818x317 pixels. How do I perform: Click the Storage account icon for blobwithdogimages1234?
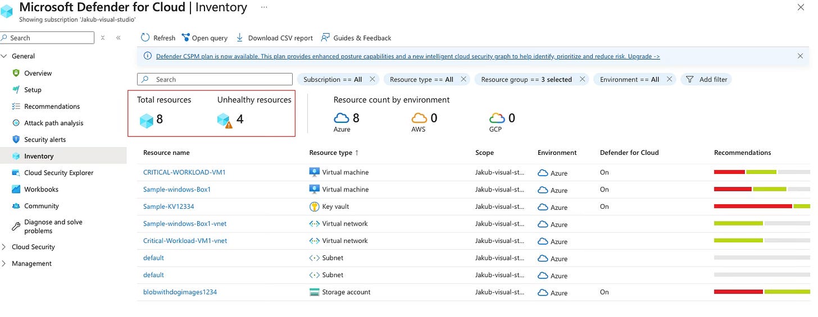click(315, 292)
